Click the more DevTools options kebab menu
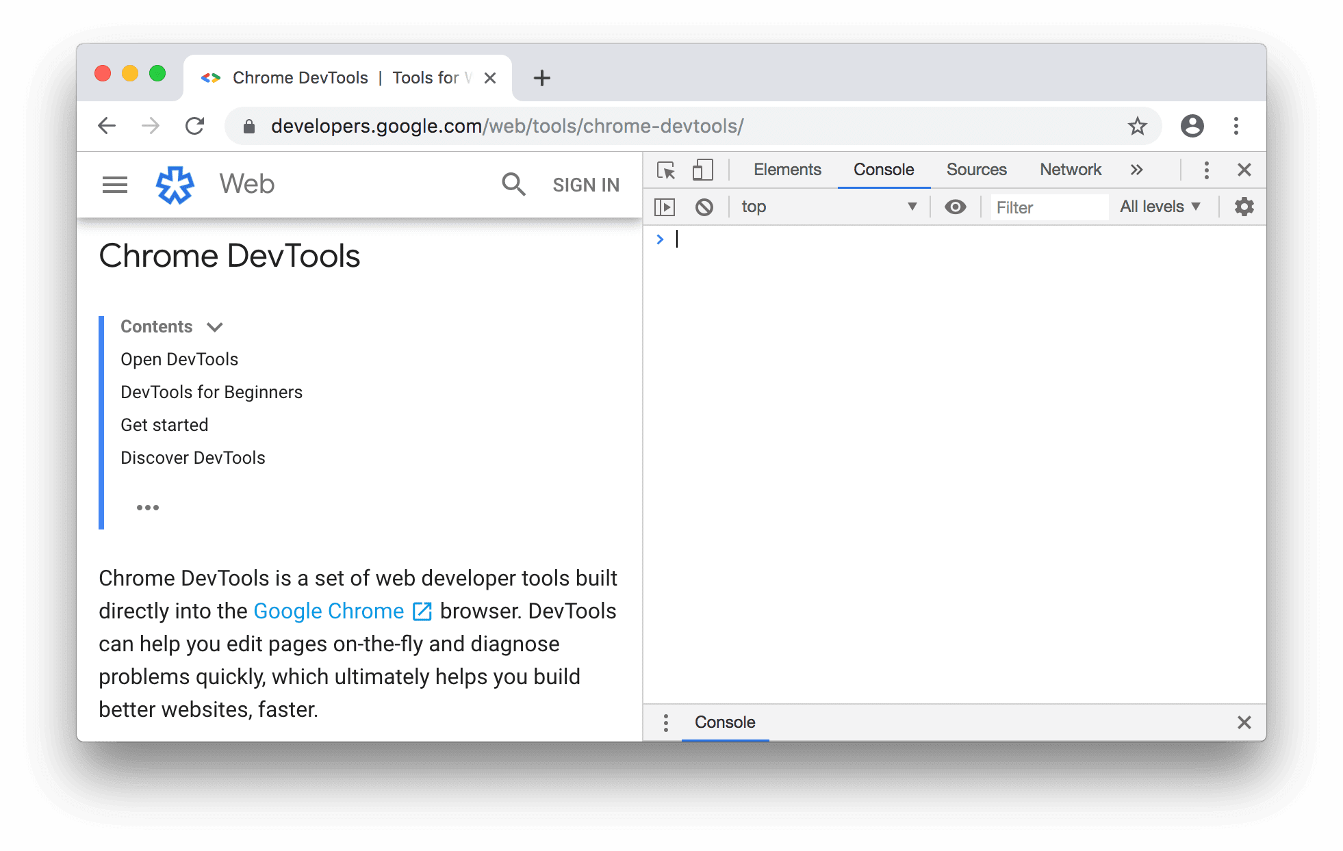1343x851 pixels. pos(1205,168)
